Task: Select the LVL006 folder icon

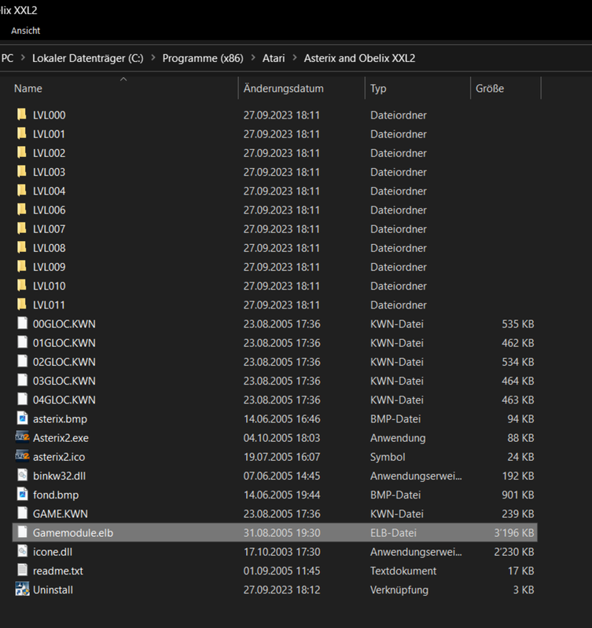Action: point(22,210)
